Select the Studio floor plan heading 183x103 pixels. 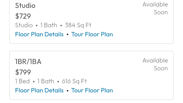click(x=25, y=6)
